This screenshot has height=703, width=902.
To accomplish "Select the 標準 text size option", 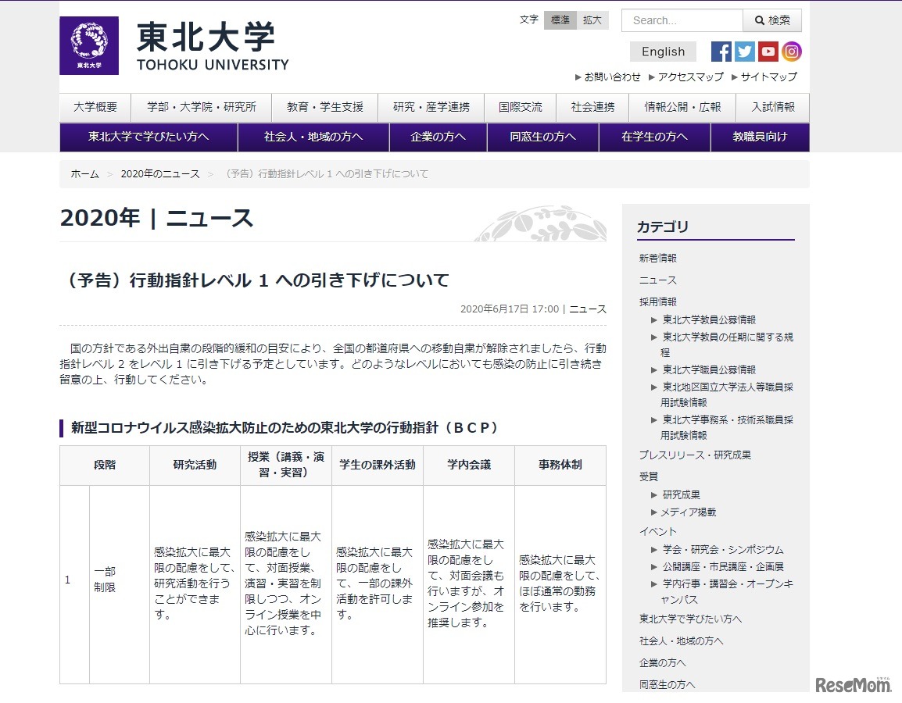I will pyautogui.click(x=560, y=20).
